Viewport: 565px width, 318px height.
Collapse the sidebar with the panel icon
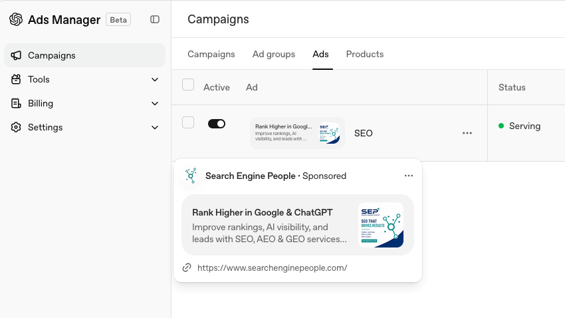(x=155, y=19)
